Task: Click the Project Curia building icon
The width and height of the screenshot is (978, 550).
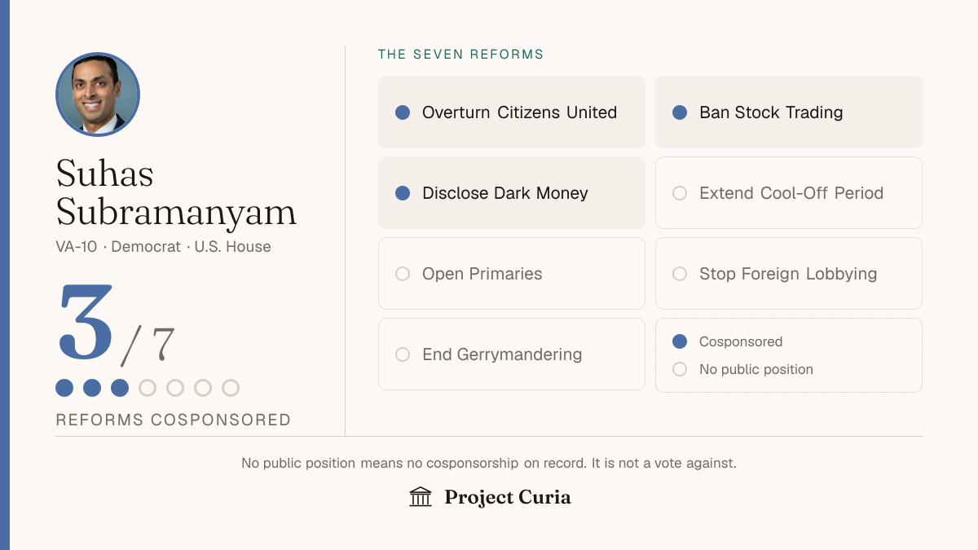Action: [x=421, y=497]
